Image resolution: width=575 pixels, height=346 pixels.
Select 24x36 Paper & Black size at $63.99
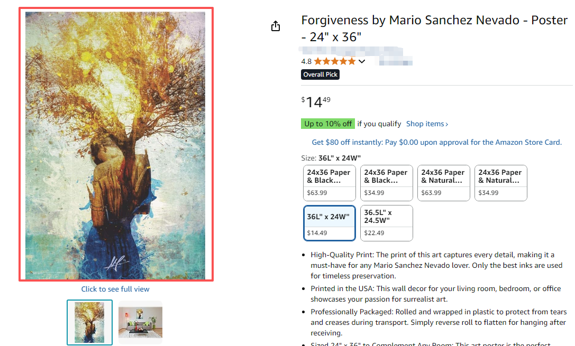[329, 183]
